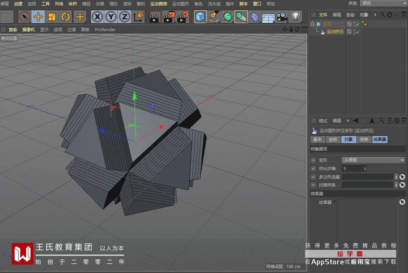Viewport: 408px width, 273px height.
Task: Select the Live Selection arrow tool
Action: 24,17
